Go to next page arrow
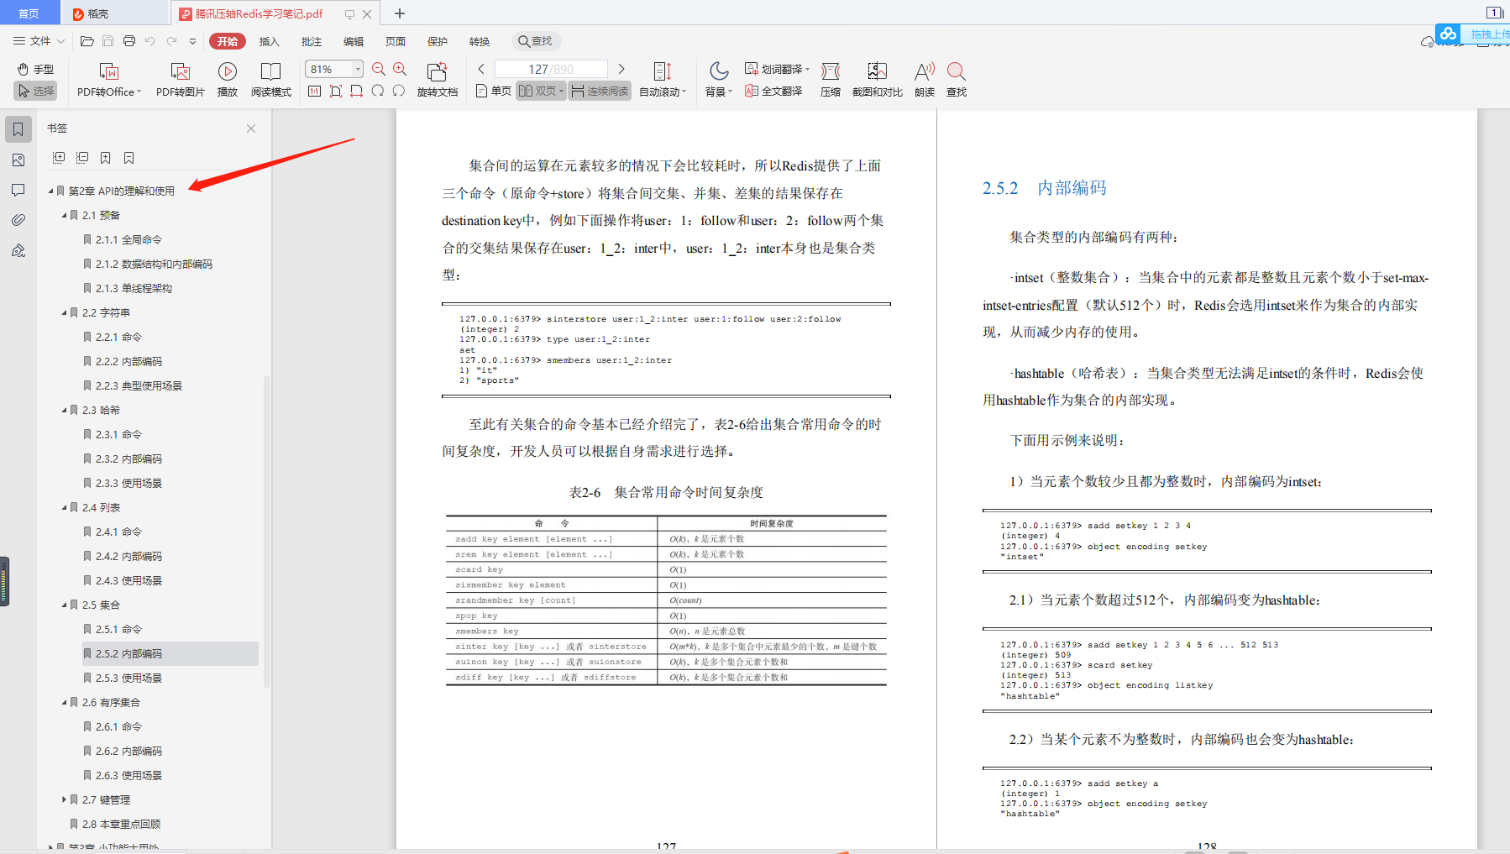Screen dimensions: 1510x854 coord(621,69)
